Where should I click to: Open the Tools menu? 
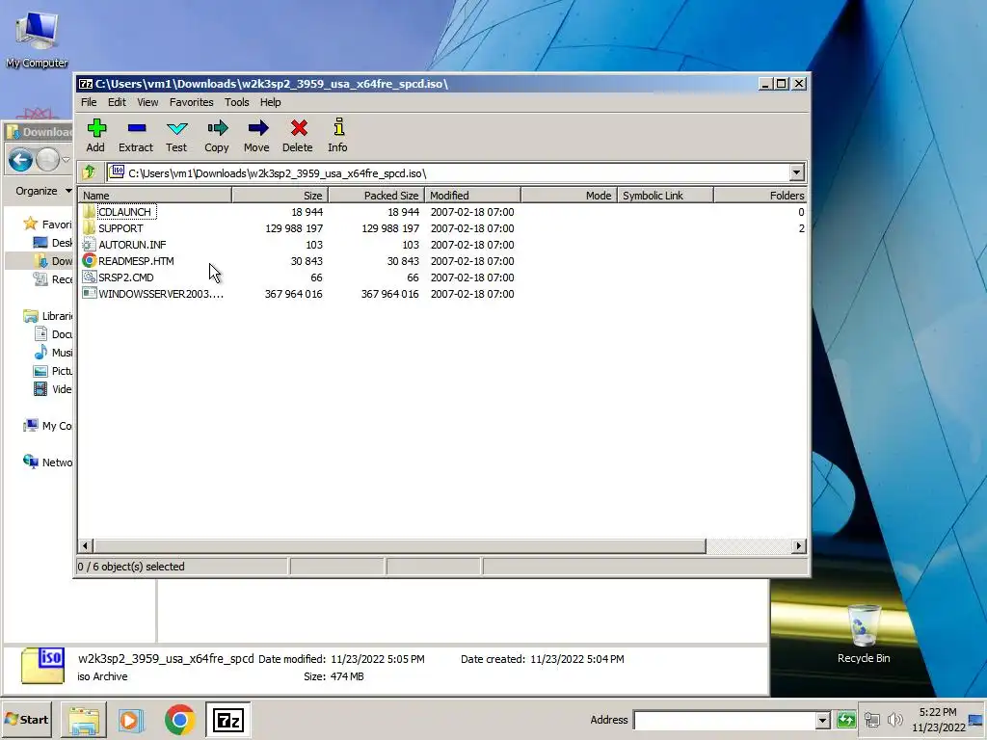point(237,102)
